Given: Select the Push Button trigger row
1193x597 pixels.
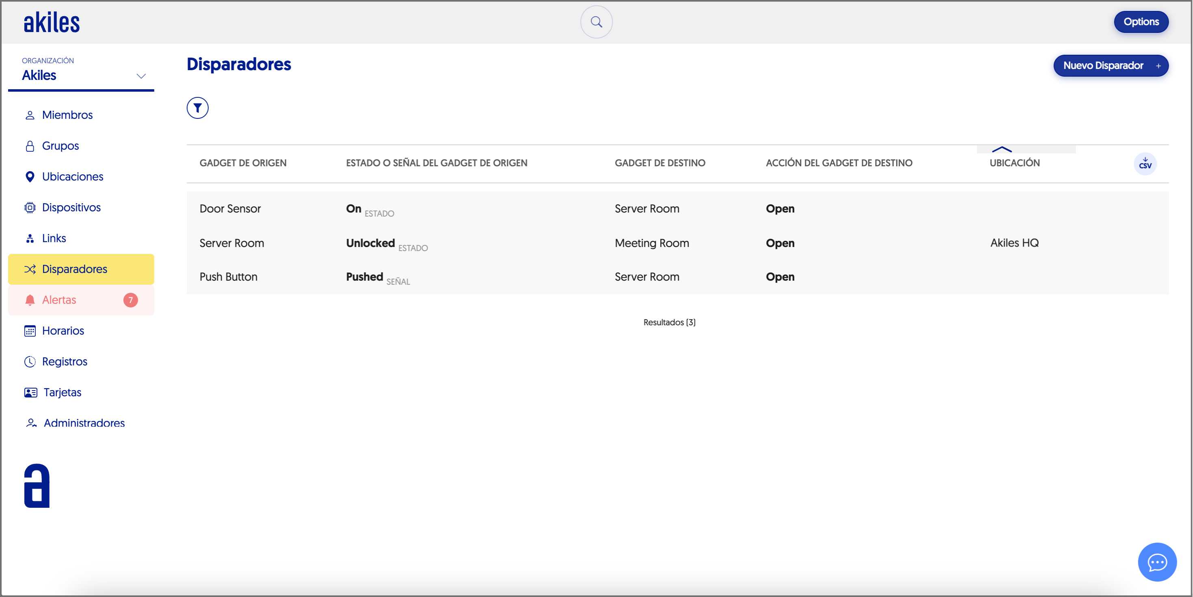Looking at the screenshot, I should pyautogui.click(x=228, y=277).
